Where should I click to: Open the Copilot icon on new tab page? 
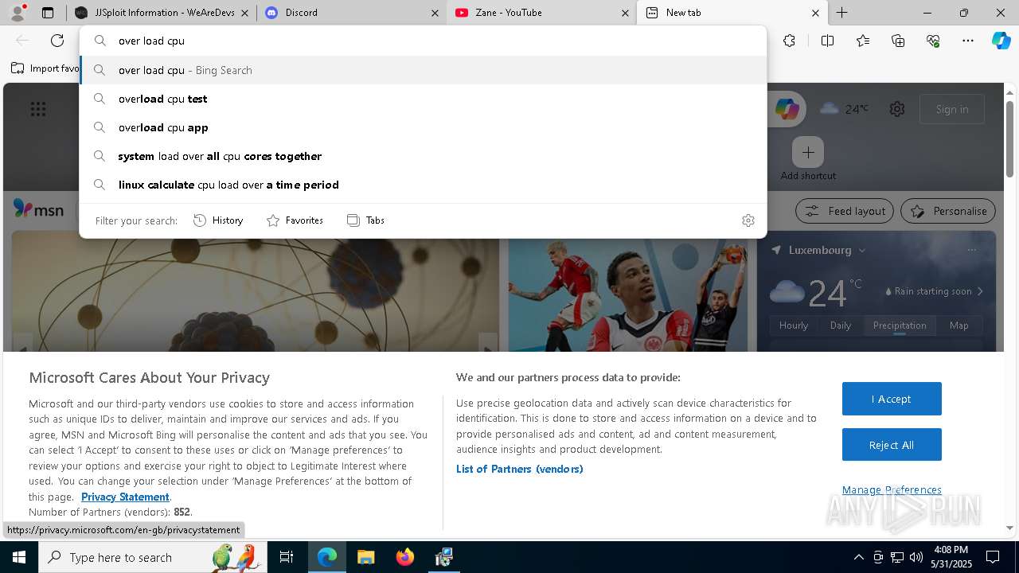pyautogui.click(x=787, y=109)
